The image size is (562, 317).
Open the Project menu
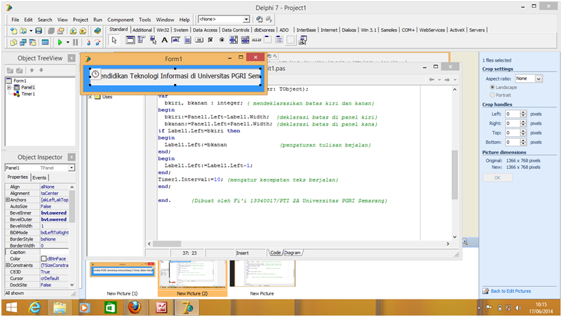tap(80, 20)
